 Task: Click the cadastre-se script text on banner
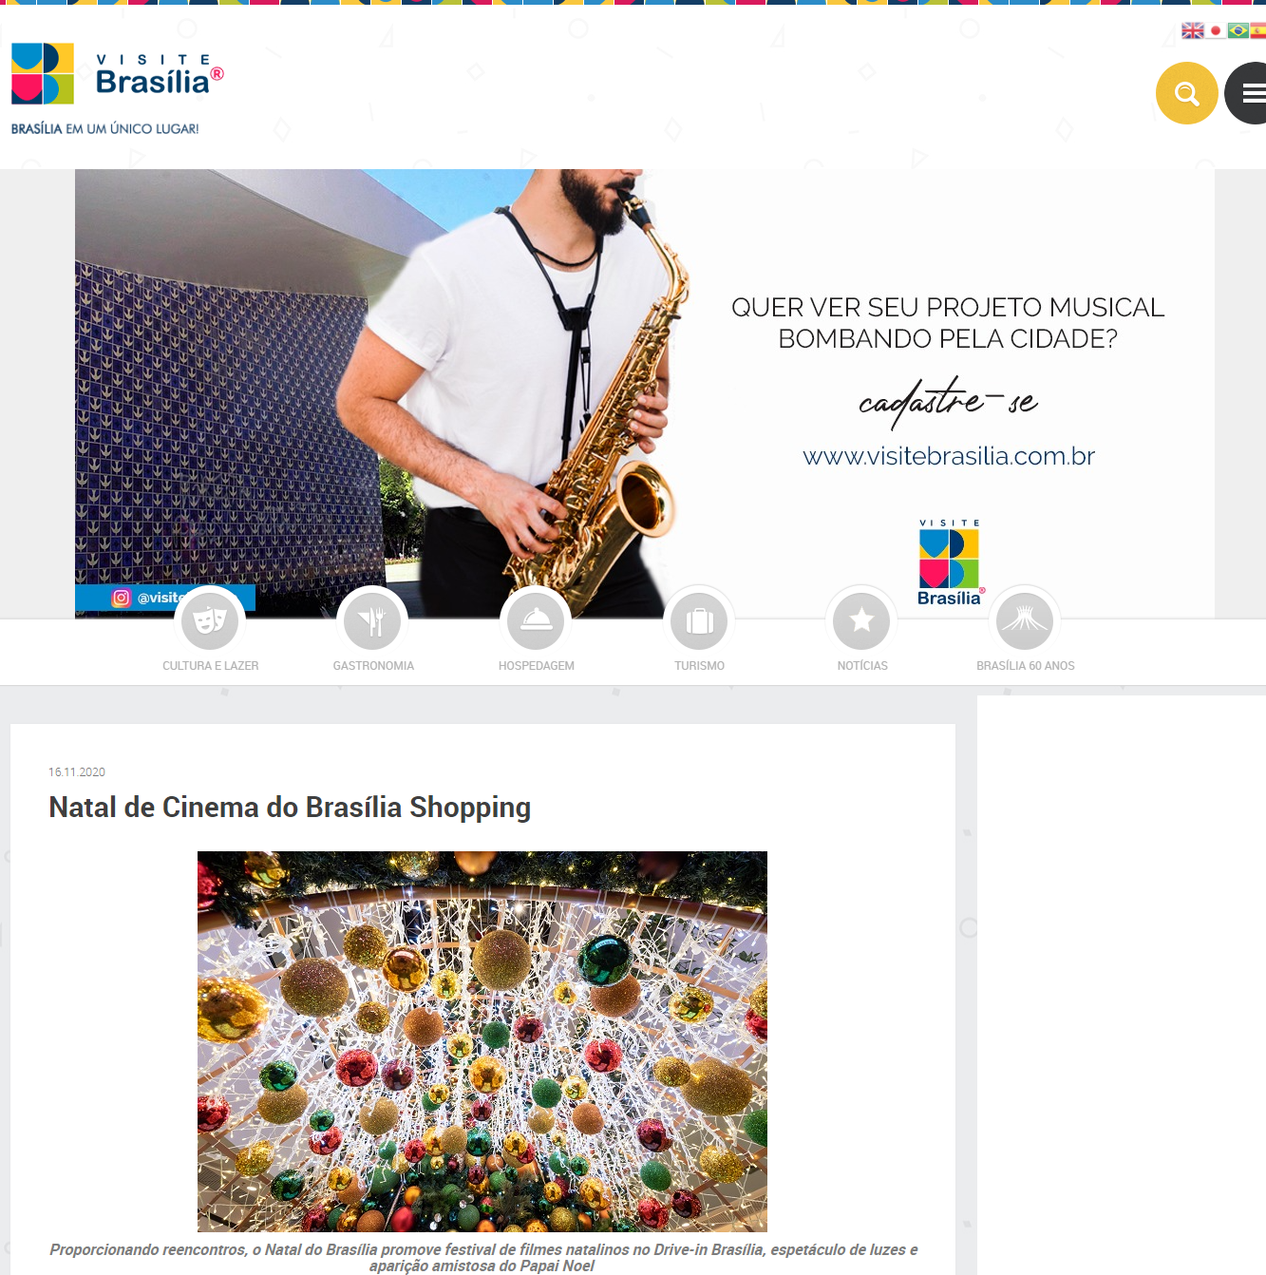coord(948,400)
